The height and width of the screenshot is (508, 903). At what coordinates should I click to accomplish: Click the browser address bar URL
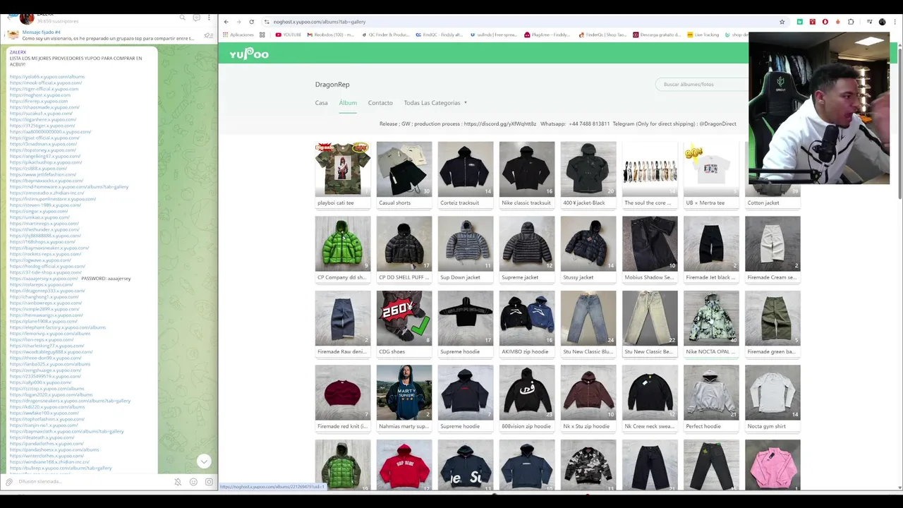(320, 22)
